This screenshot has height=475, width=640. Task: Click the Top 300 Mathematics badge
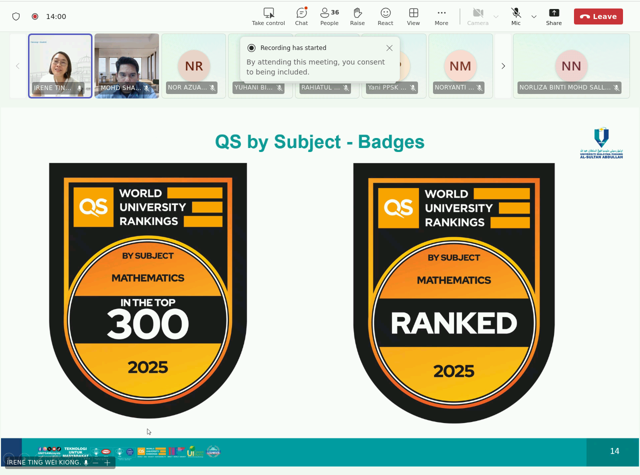148,290
